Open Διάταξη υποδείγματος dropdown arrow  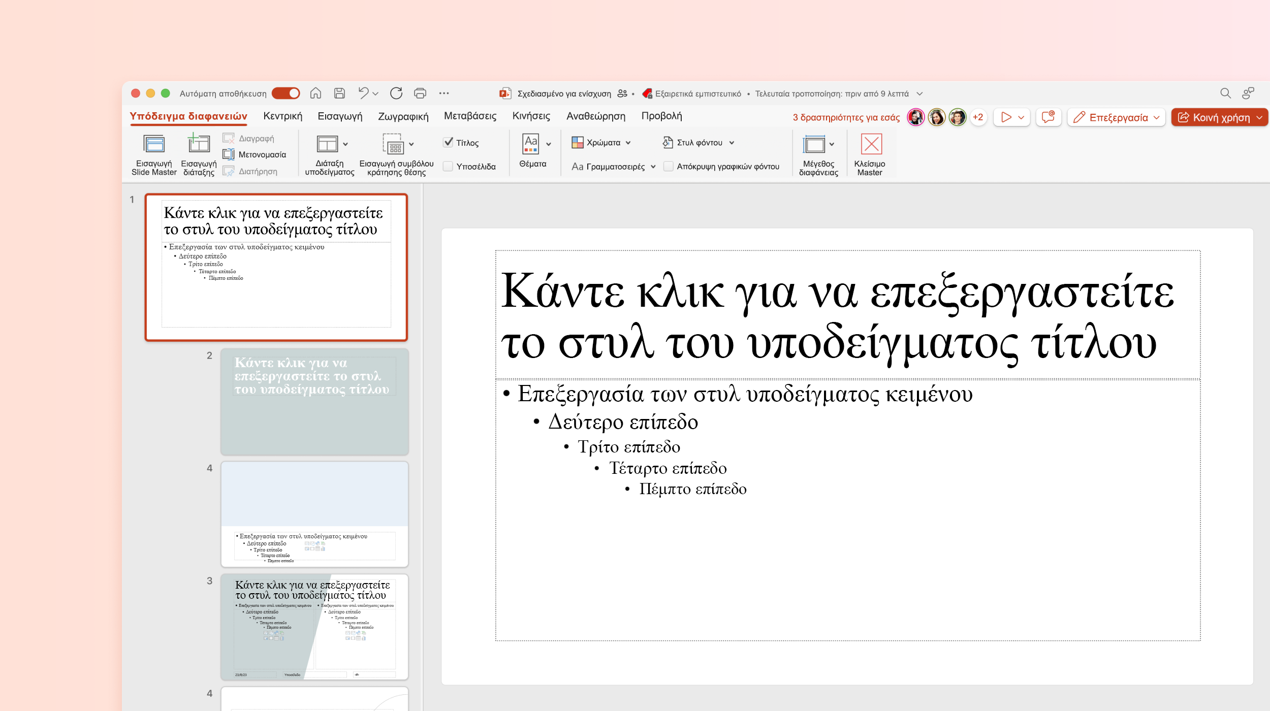(345, 144)
